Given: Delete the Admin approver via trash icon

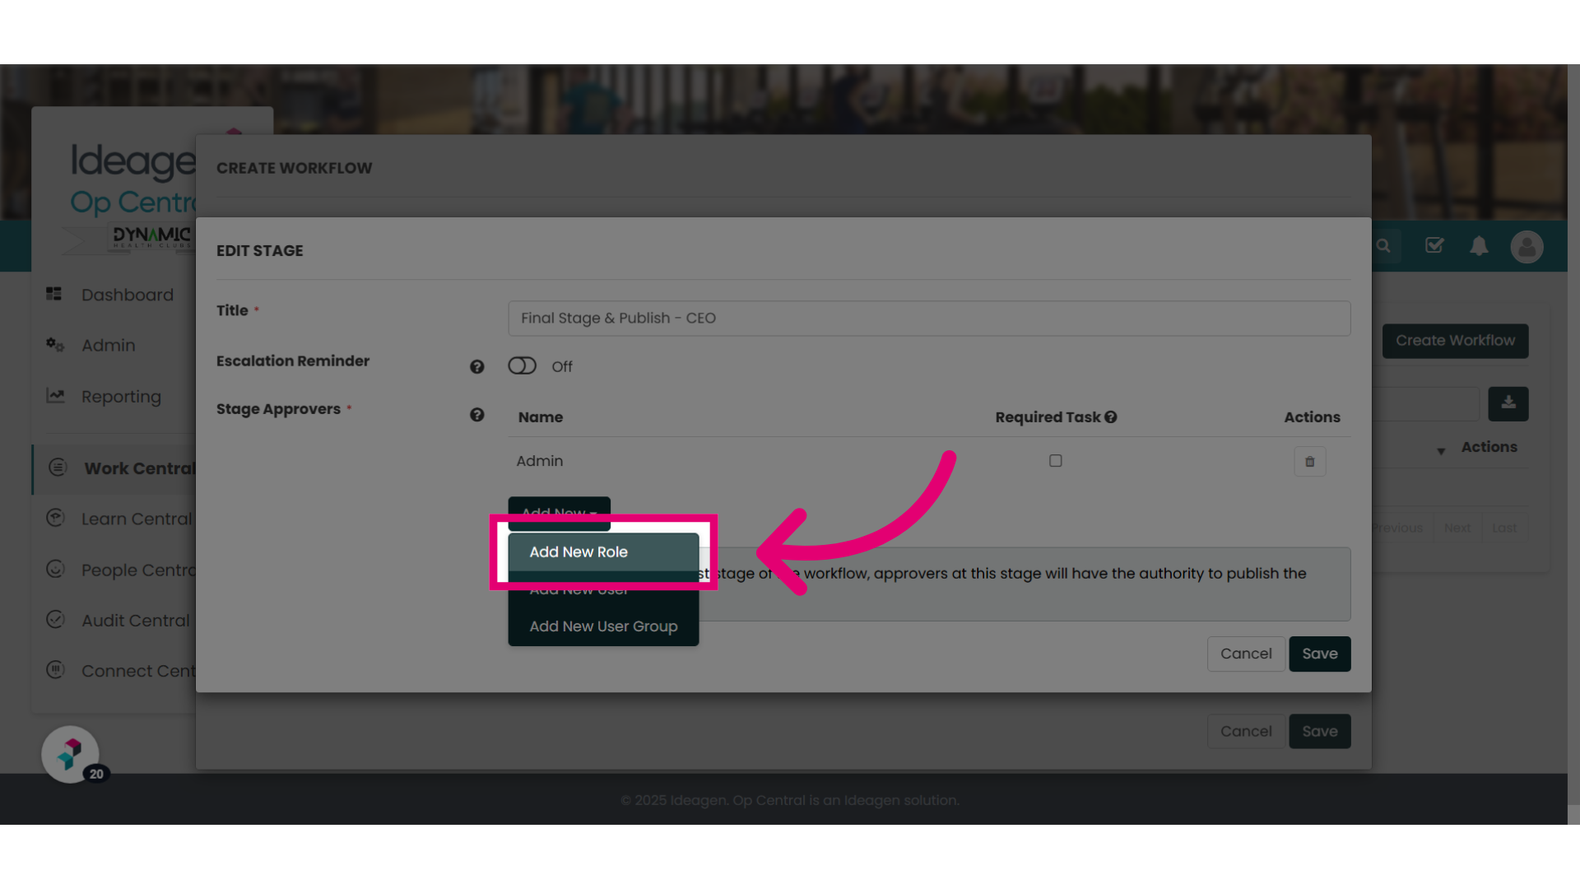Looking at the screenshot, I should 1310,462.
